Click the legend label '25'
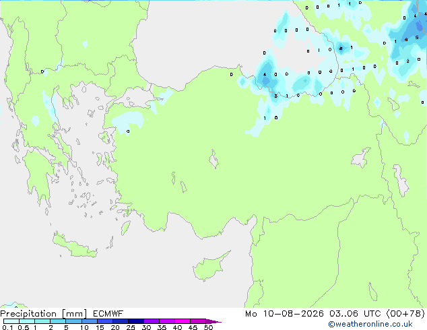 pyautogui.click(x=131, y=327)
